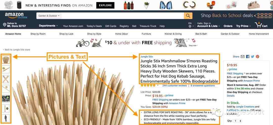Share product on Pinterest icon
This screenshot has width=273, height=125.
point(258,56)
